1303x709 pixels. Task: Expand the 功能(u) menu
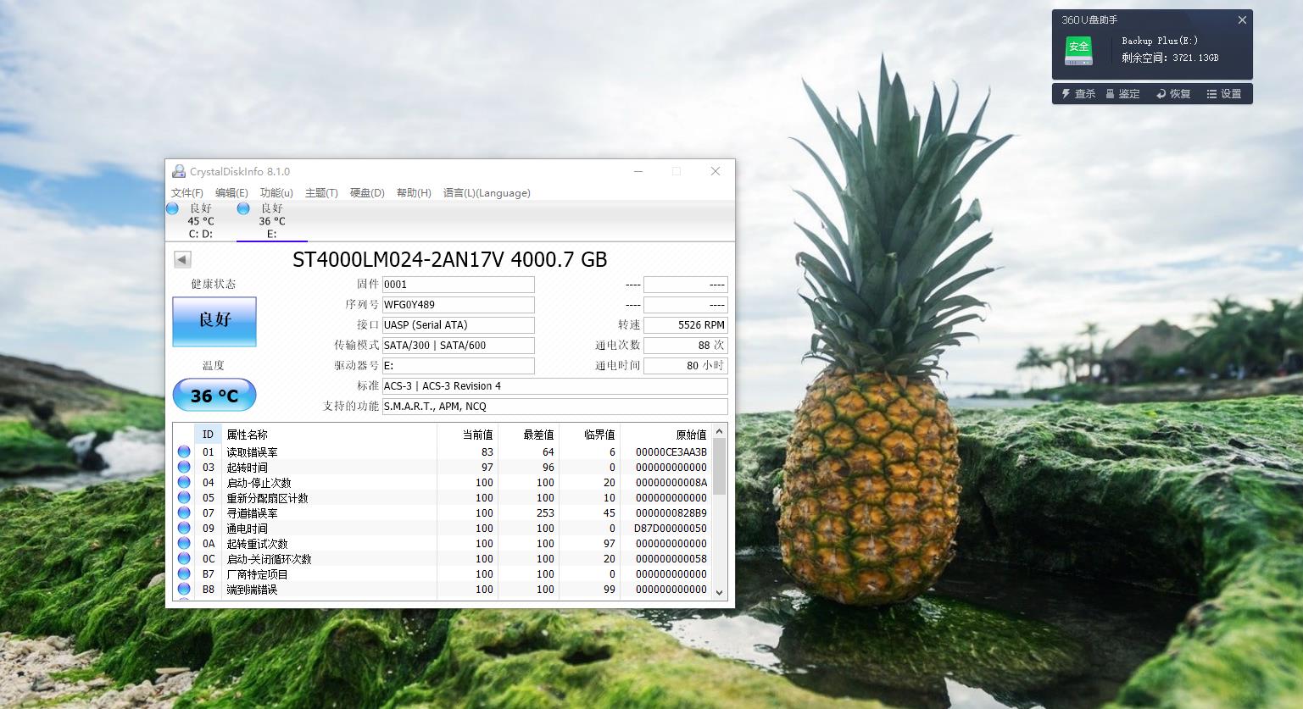click(x=275, y=193)
